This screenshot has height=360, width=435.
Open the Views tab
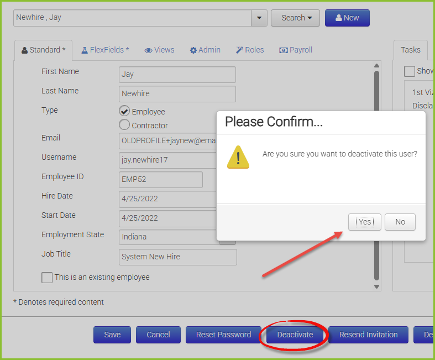[160, 50]
